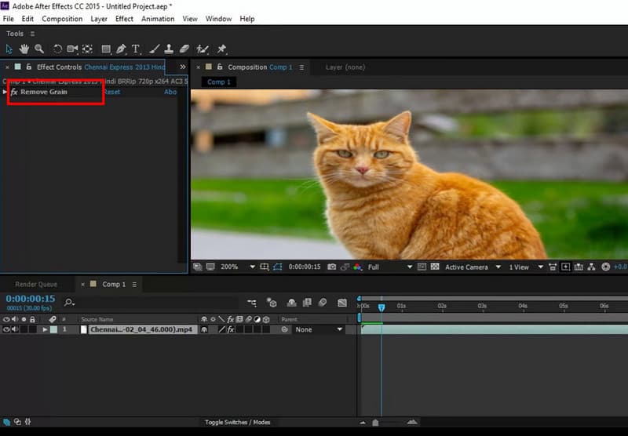Switch to the Render Queue tab
Screen dimensions: 628x436
click(36, 285)
